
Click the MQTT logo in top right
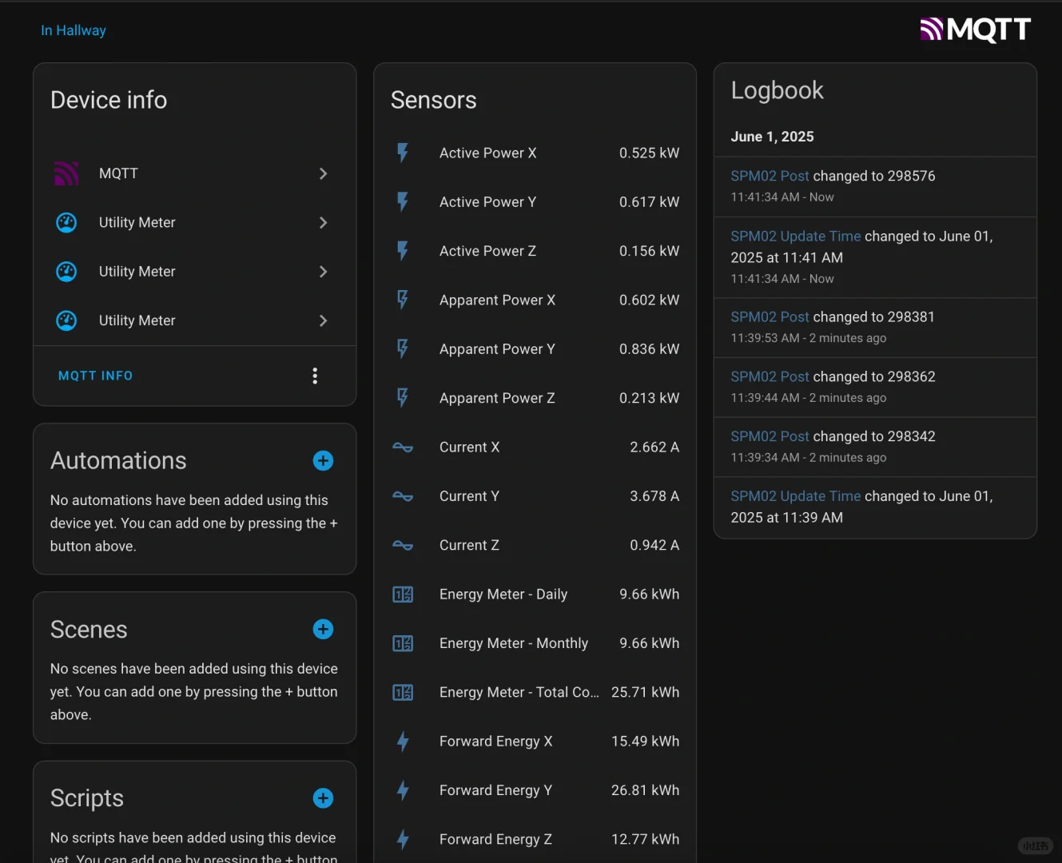tap(975, 30)
